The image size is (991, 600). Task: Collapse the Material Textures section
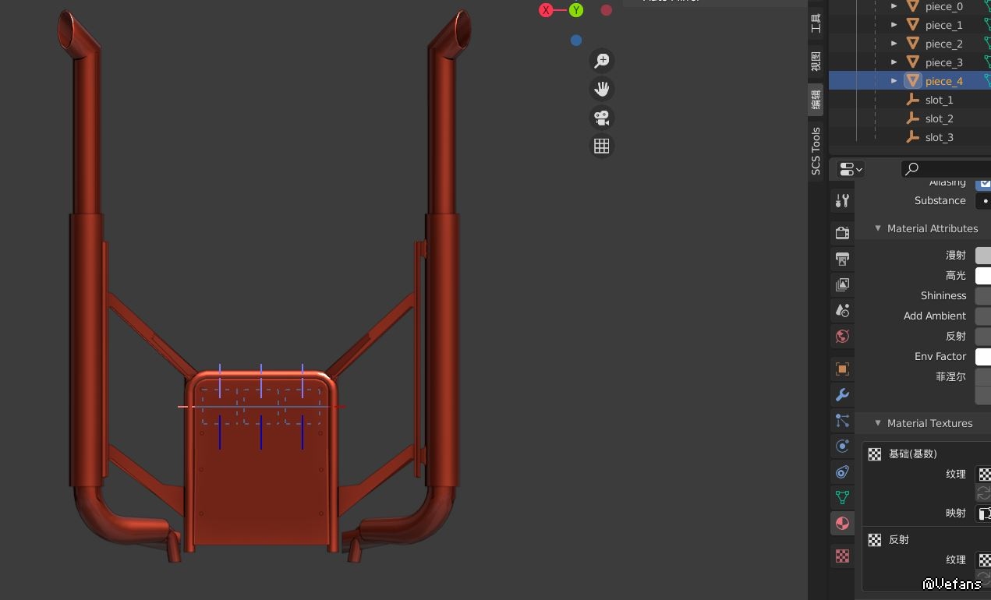tap(878, 424)
